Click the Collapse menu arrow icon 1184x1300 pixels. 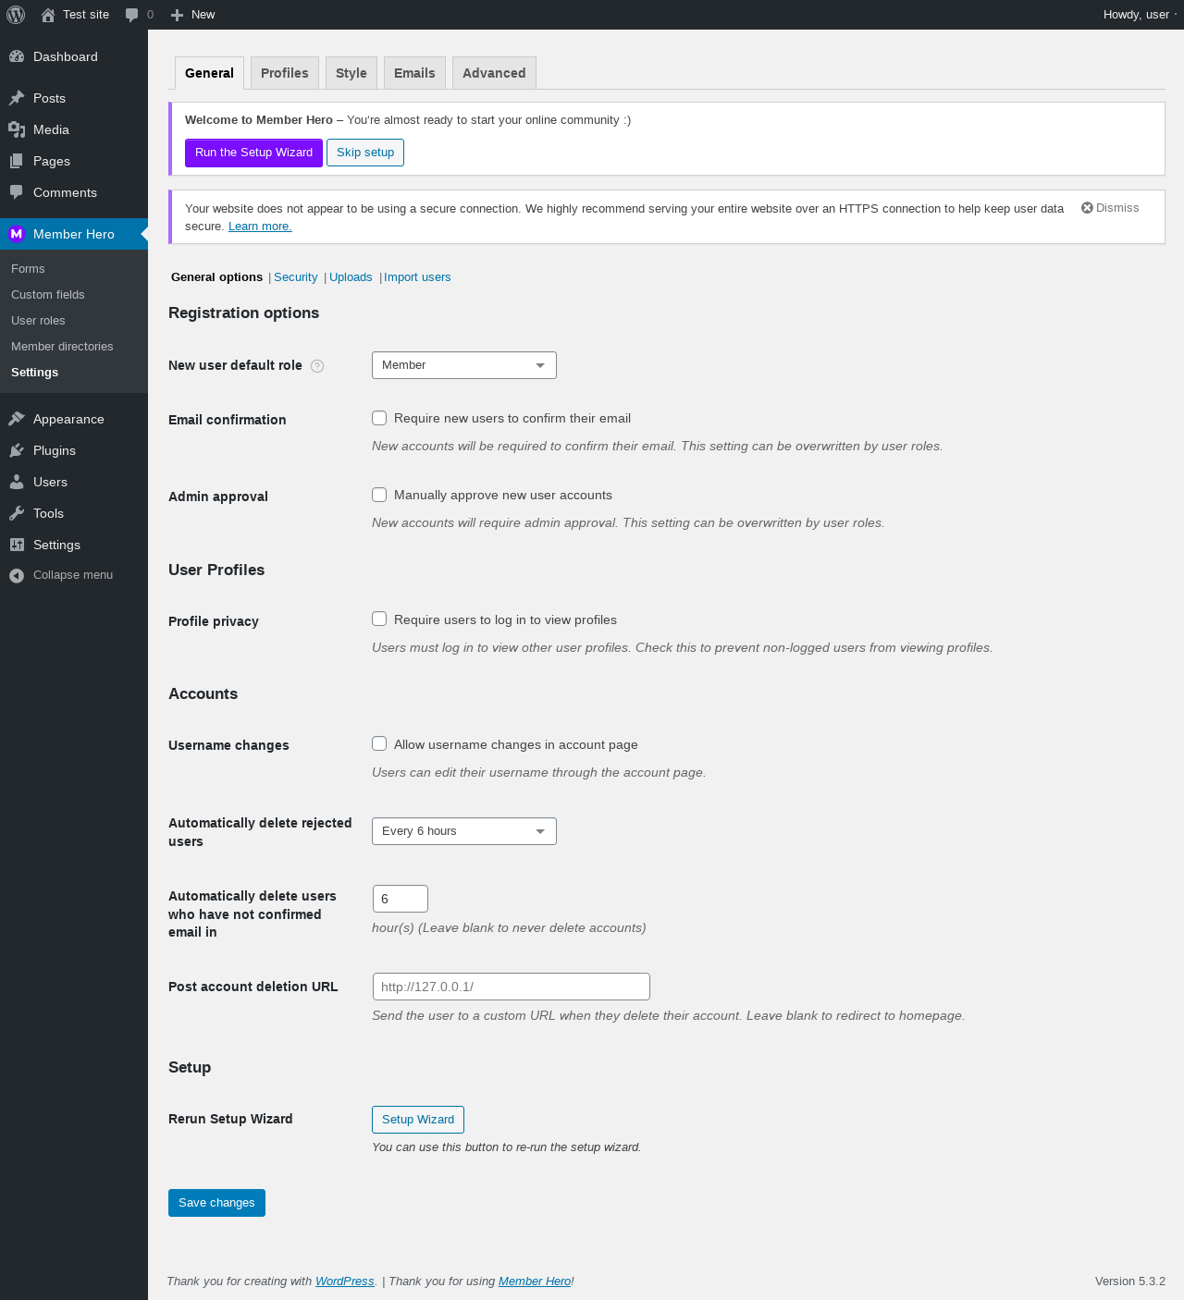(17, 575)
